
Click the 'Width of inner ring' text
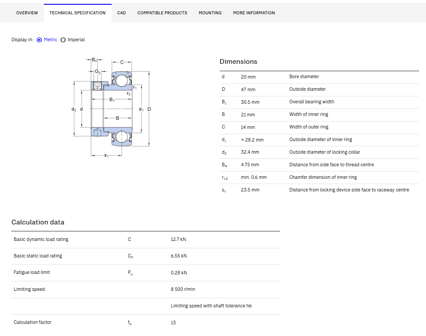pyautogui.click(x=309, y=114)
